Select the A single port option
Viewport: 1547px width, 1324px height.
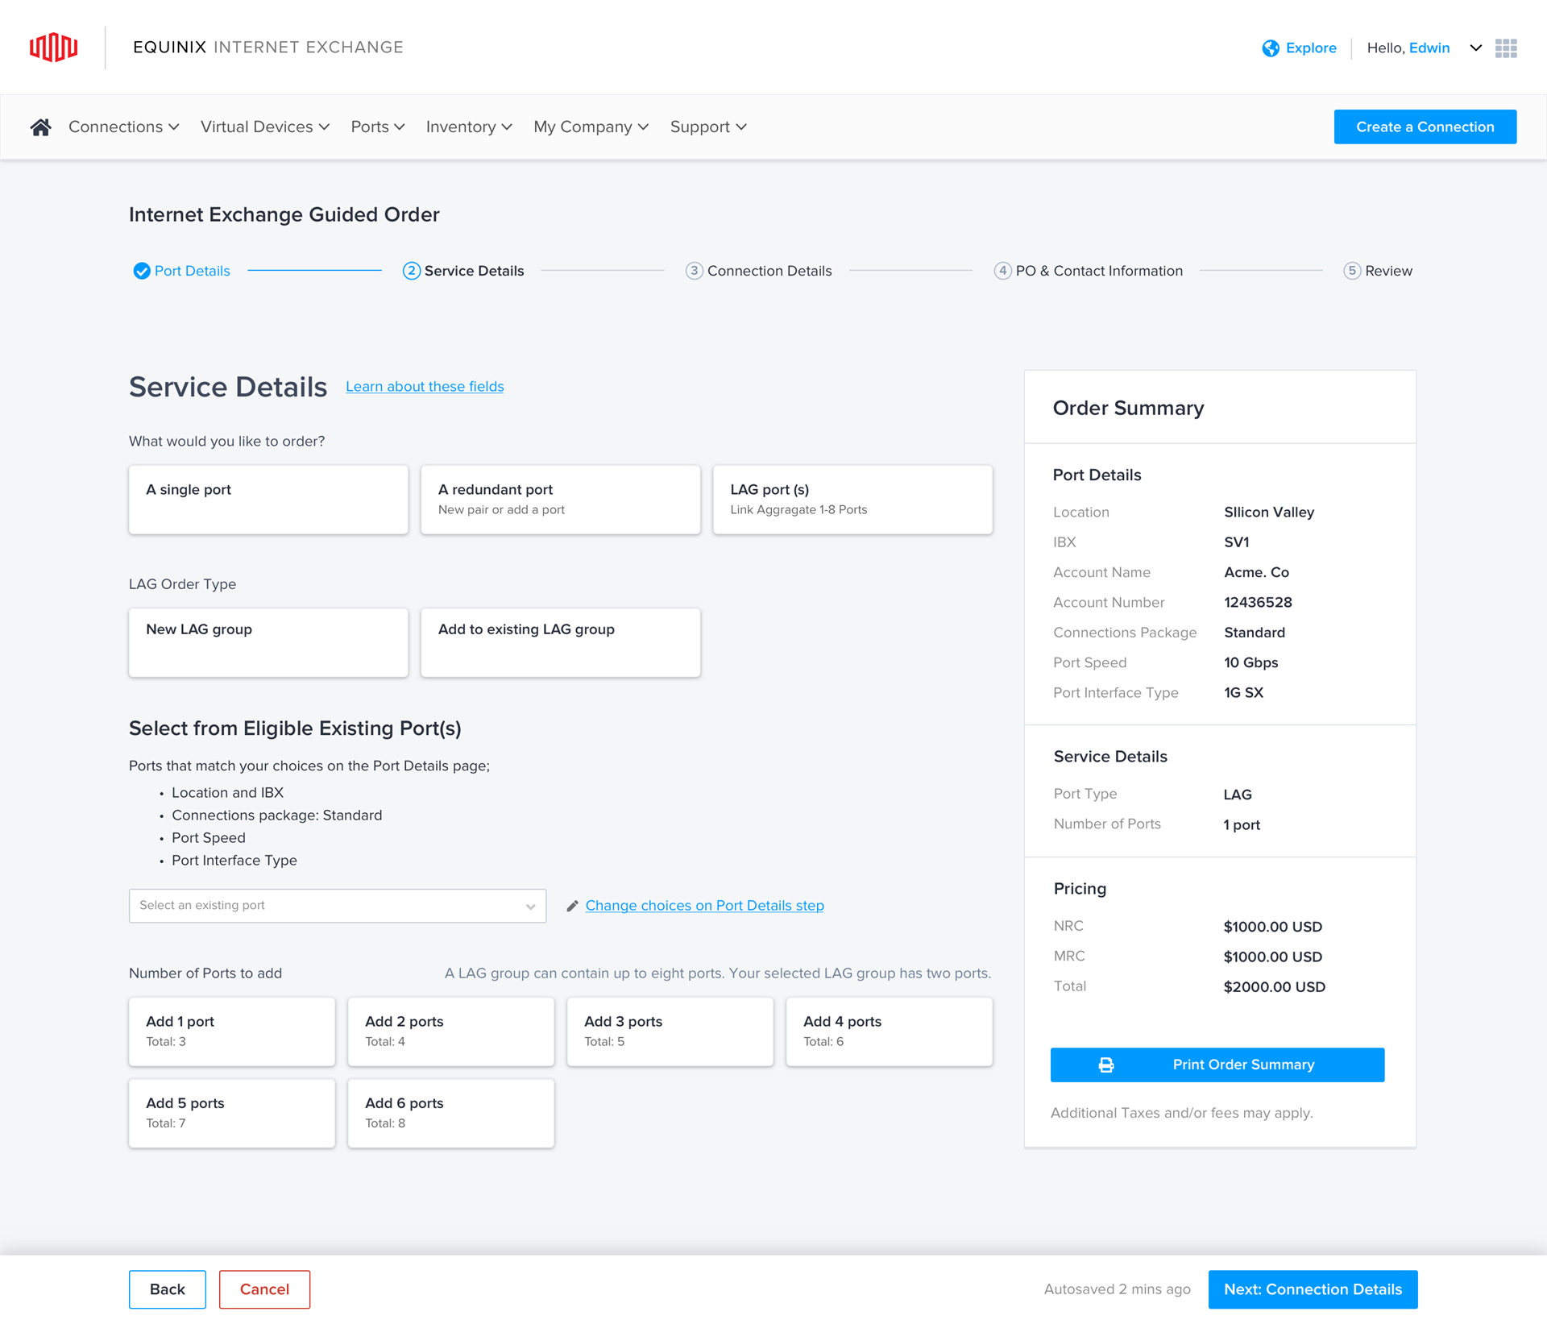[x=268, y=500]
